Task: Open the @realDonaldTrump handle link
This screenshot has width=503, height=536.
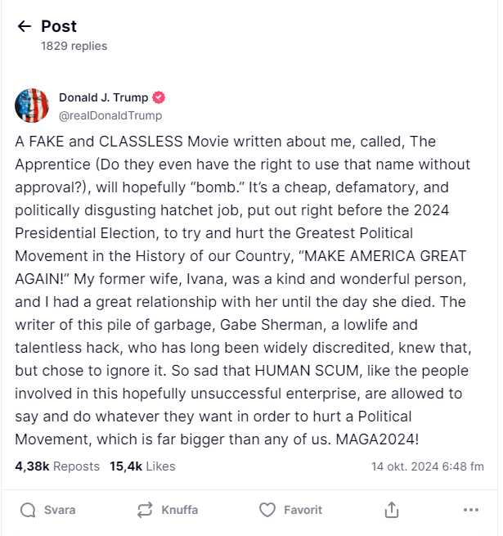Action: pyautogui.click(x=110, y=115)
